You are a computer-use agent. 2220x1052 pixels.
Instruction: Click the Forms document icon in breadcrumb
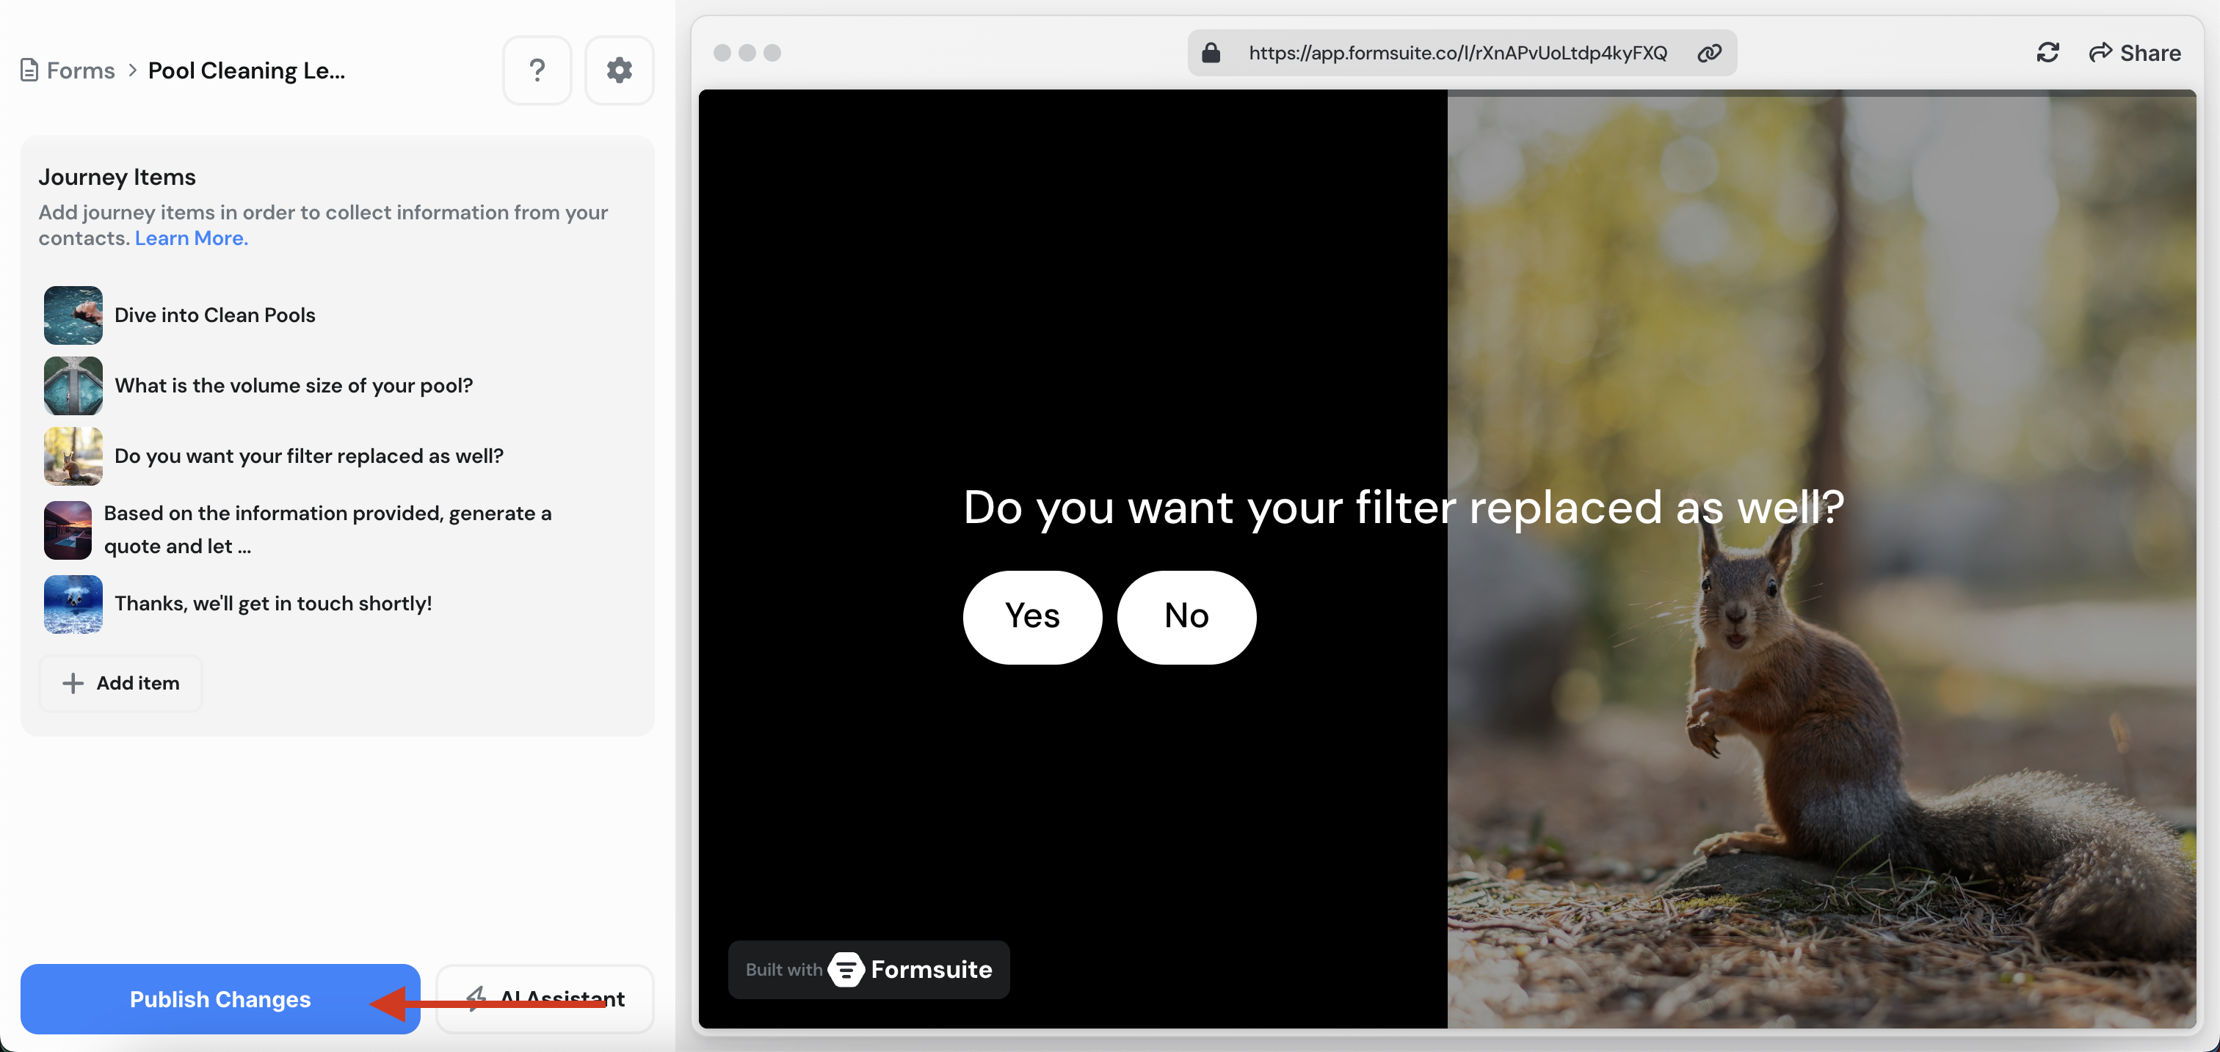(x=29, y=70)
